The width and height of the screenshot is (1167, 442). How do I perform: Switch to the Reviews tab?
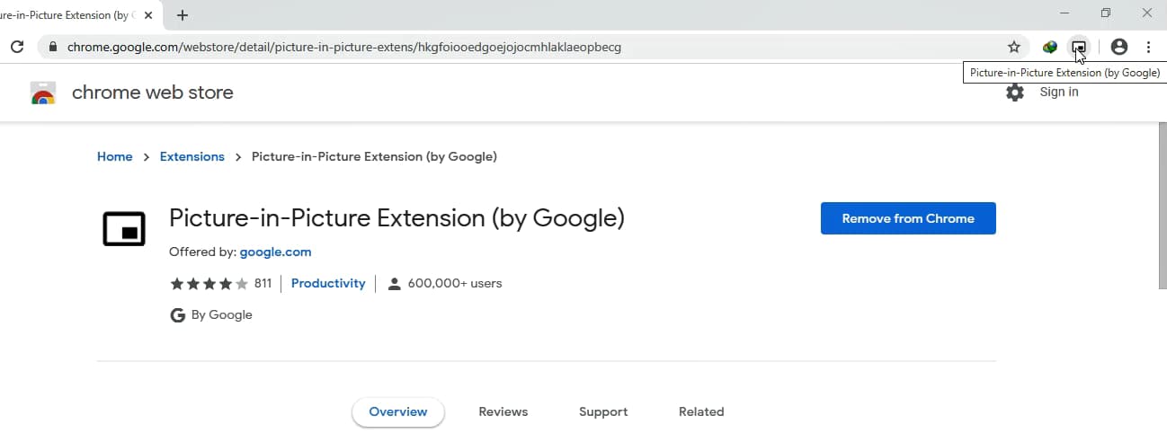click(503, 411)
